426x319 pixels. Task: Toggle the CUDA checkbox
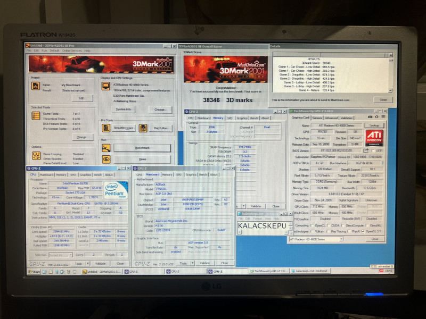click(x=329, y=225)
